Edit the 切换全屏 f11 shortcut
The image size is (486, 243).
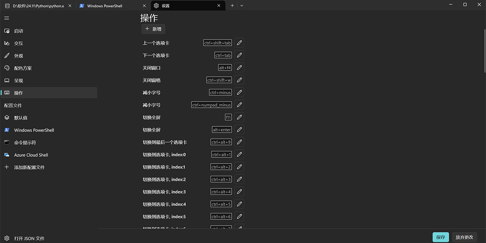[x=239, y=117]
